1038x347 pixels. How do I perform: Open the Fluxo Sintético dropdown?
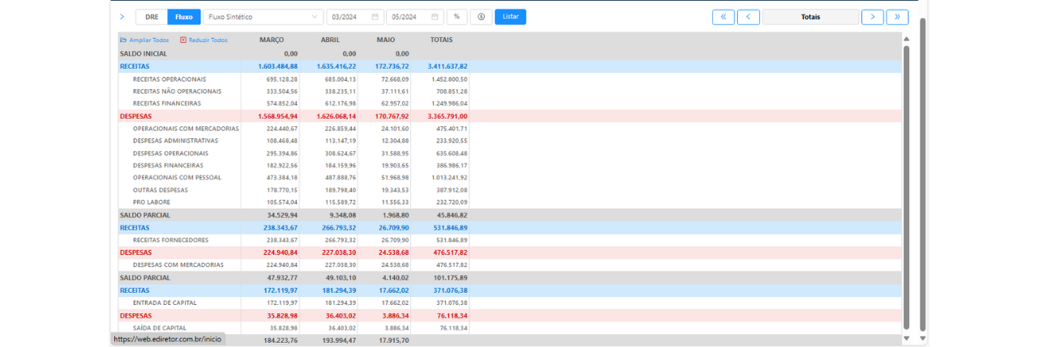pos(263,16)
